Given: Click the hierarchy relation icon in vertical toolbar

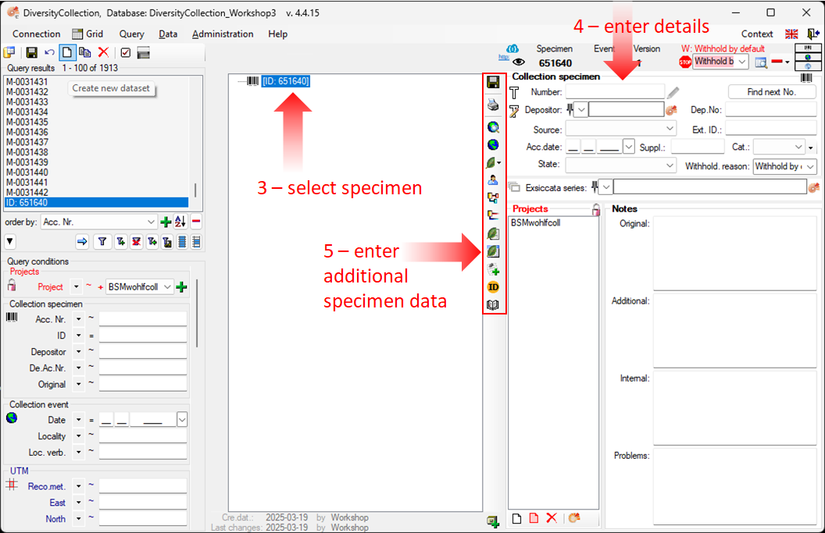Looking at the screenshot, I should (x=493, y=197).
